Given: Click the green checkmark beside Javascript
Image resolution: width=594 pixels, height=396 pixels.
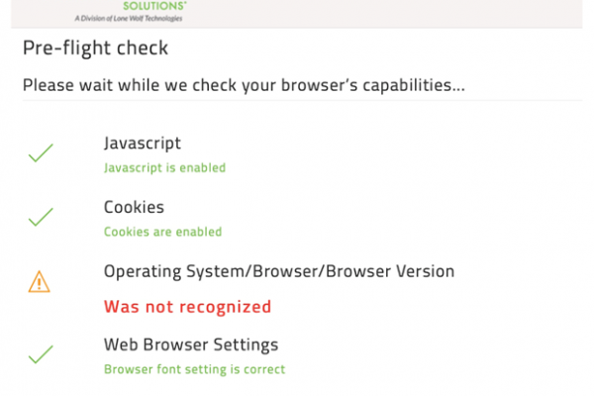Looking at the screenshot, I should (41, 153).
